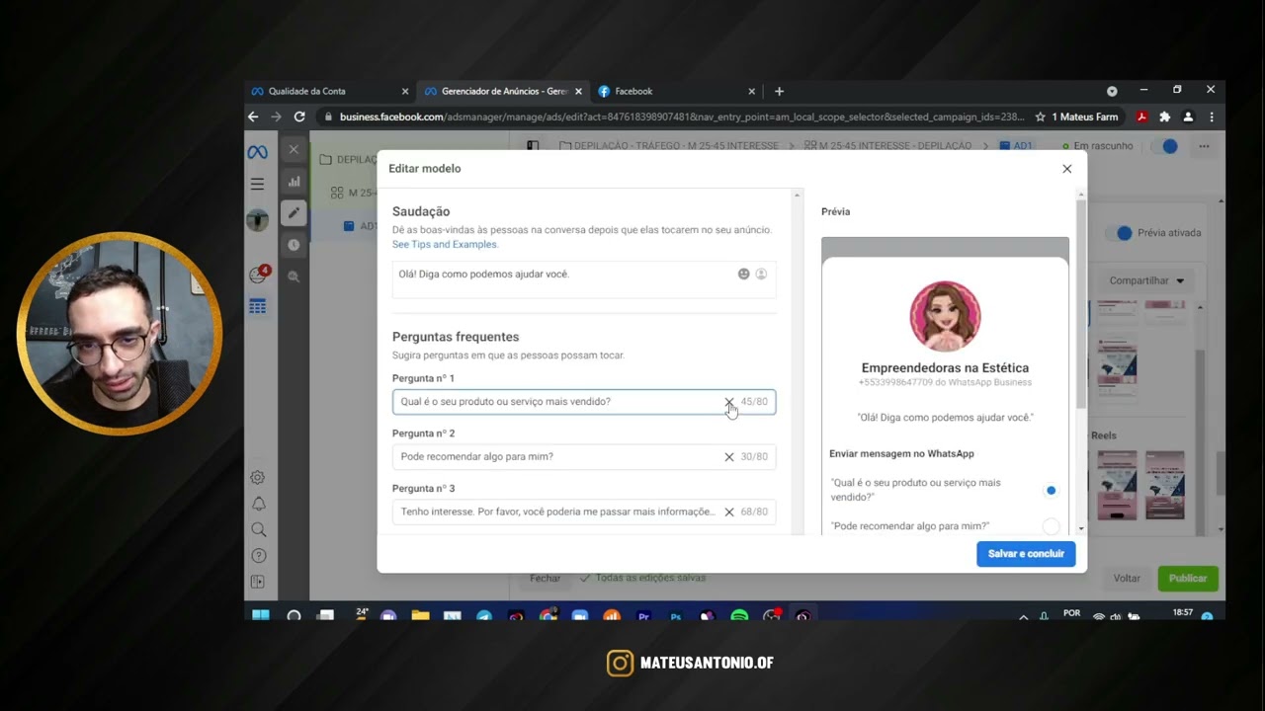Select radio for 'Qual é o seu produto' preview
This screenshot has height=711, width=1265.
1051,490
